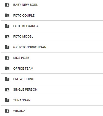Click the GRUP TONGKRONGAN folder icon
Image resolution: width=103 pixels, height=116 pixels.
coord(7,47)
